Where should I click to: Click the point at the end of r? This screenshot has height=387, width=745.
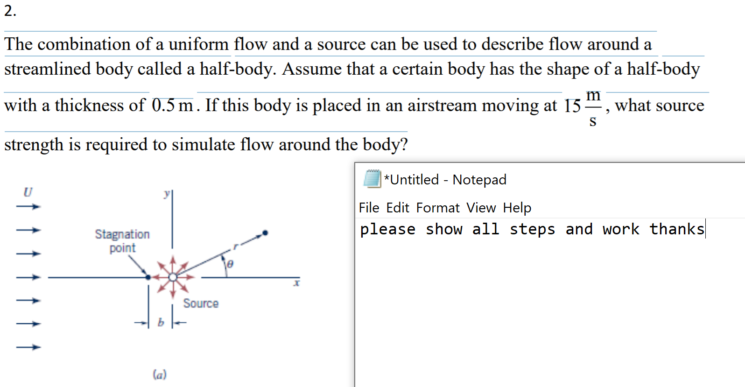(265, 232)
